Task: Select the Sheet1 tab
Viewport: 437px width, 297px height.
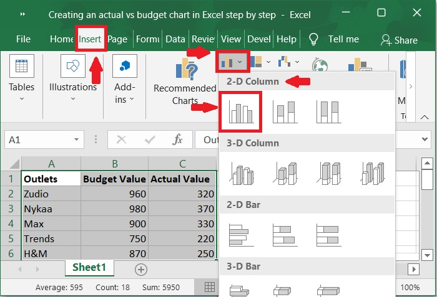Action: coord(89,267)
